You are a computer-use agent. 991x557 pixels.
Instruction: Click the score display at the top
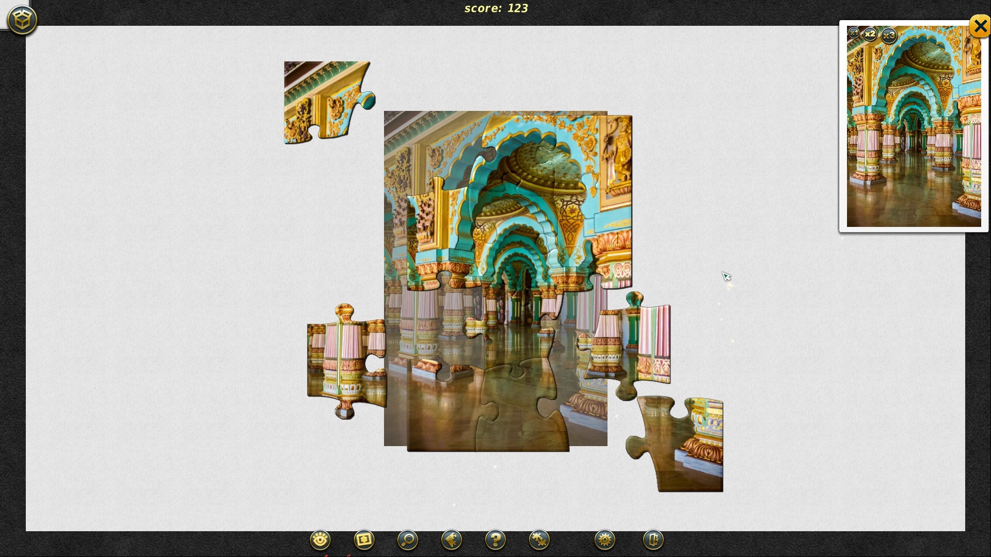click(x=495, y=8)
